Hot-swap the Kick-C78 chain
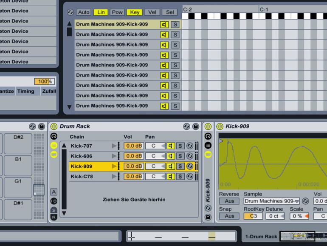This screenshot has height=246, width=327. [x=189, y=177]
